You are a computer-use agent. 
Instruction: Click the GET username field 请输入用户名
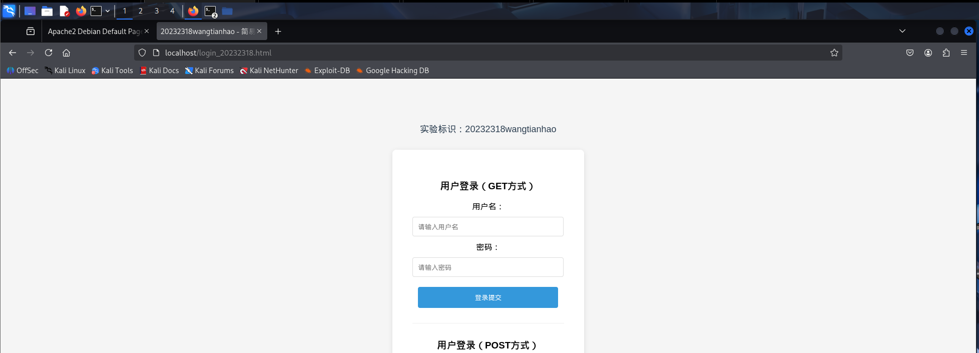pos(488,226)
